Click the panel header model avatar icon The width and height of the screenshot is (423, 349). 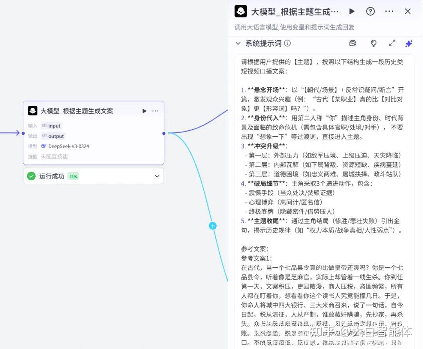(240, 11)
